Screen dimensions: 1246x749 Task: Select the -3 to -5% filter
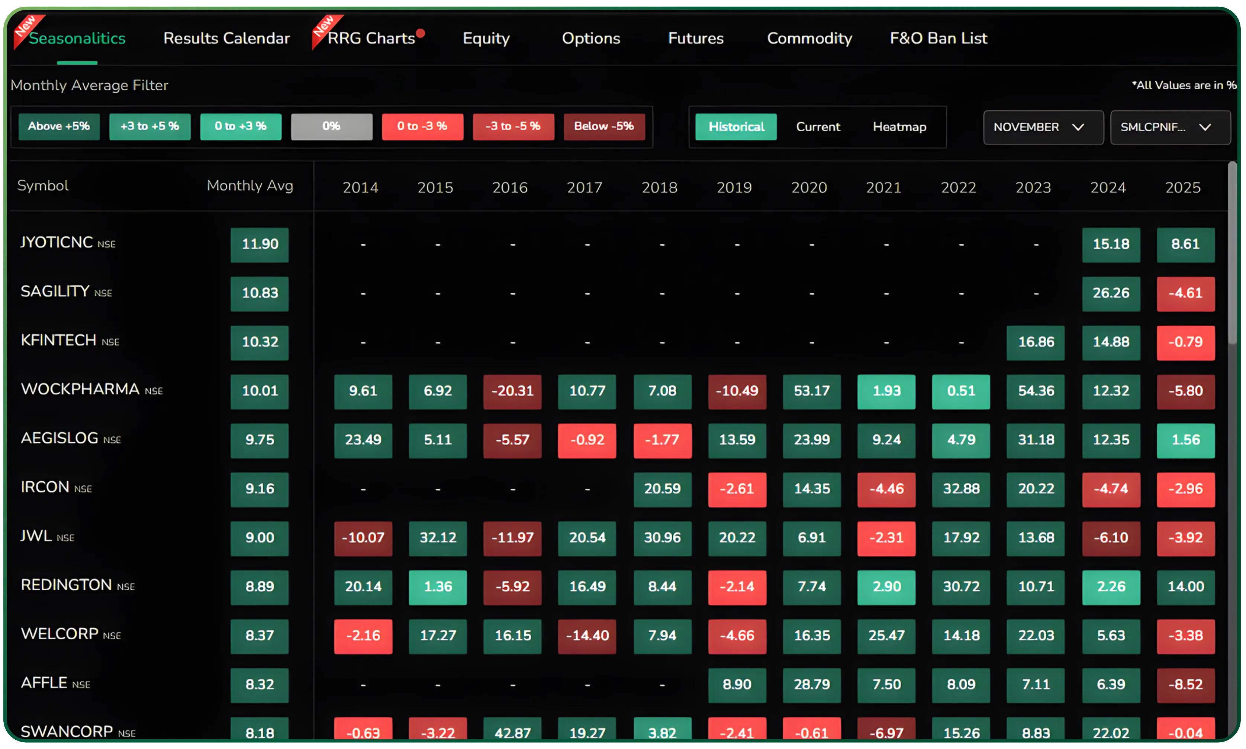point(513,126)
